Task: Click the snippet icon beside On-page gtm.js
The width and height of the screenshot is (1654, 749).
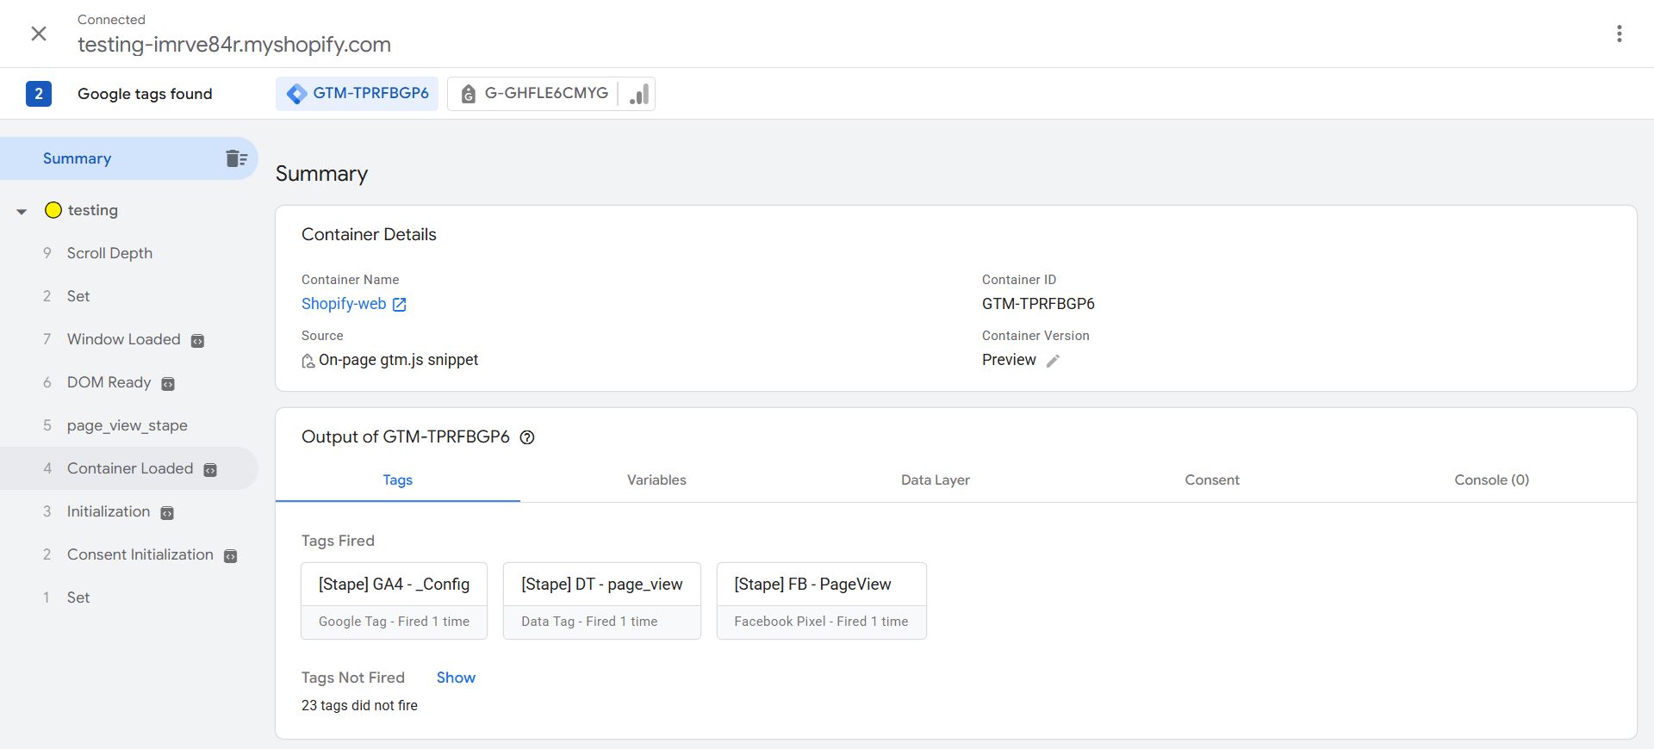Action: (x=308, y=361)
